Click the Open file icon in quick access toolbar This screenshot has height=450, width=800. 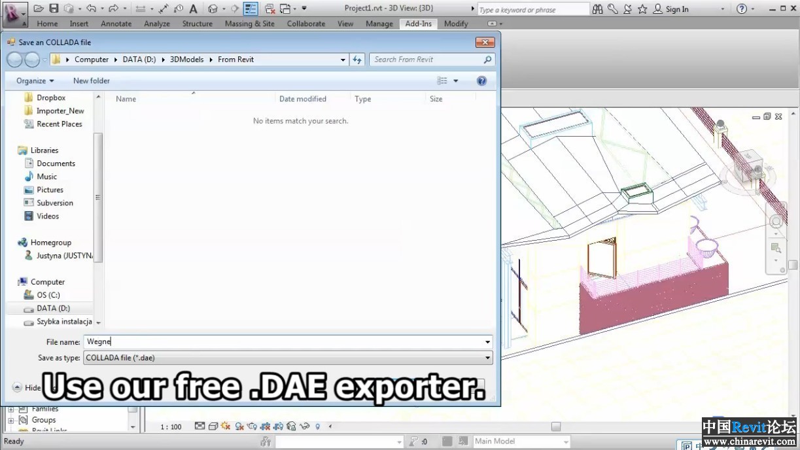tap(39, 9)
